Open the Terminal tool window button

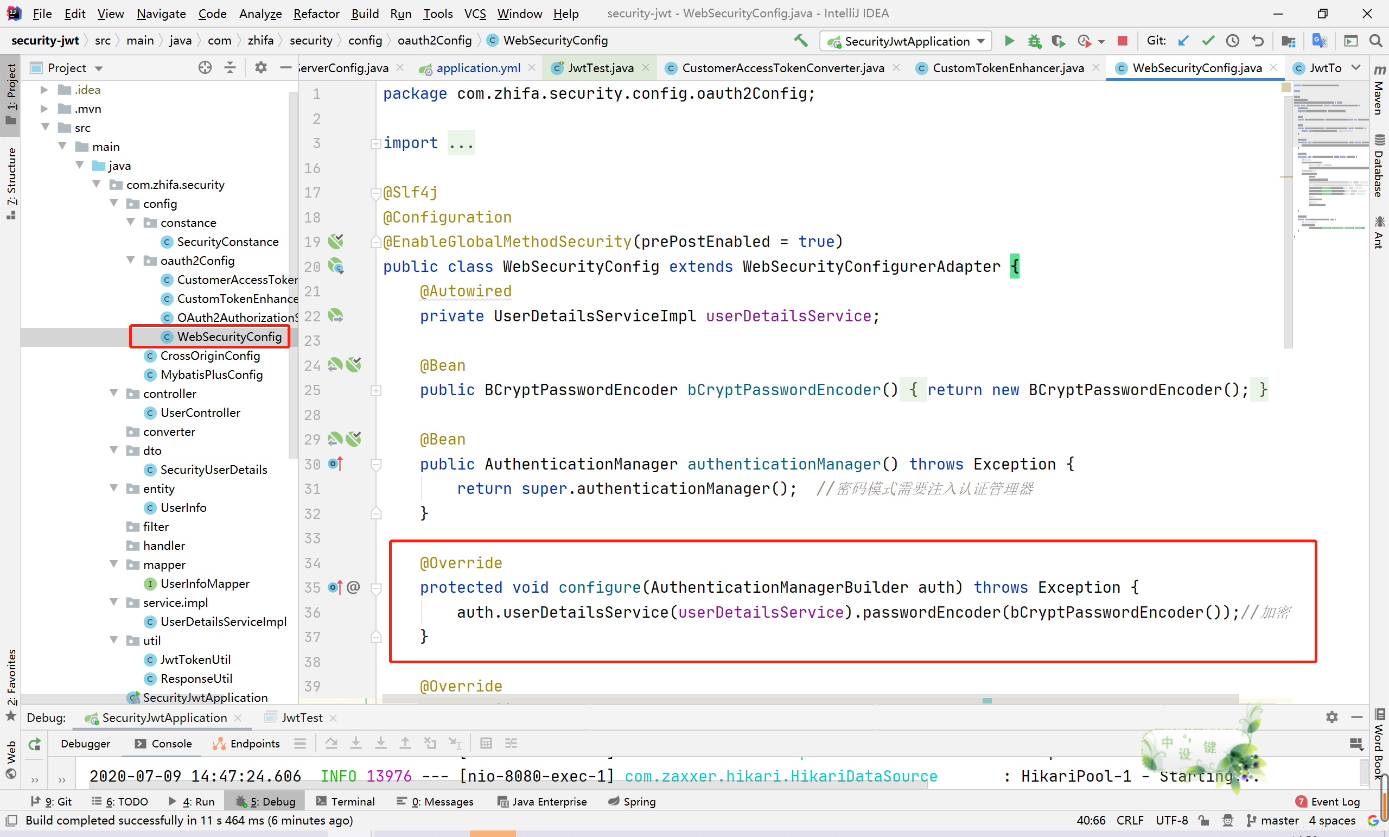[x=346, y=802]
